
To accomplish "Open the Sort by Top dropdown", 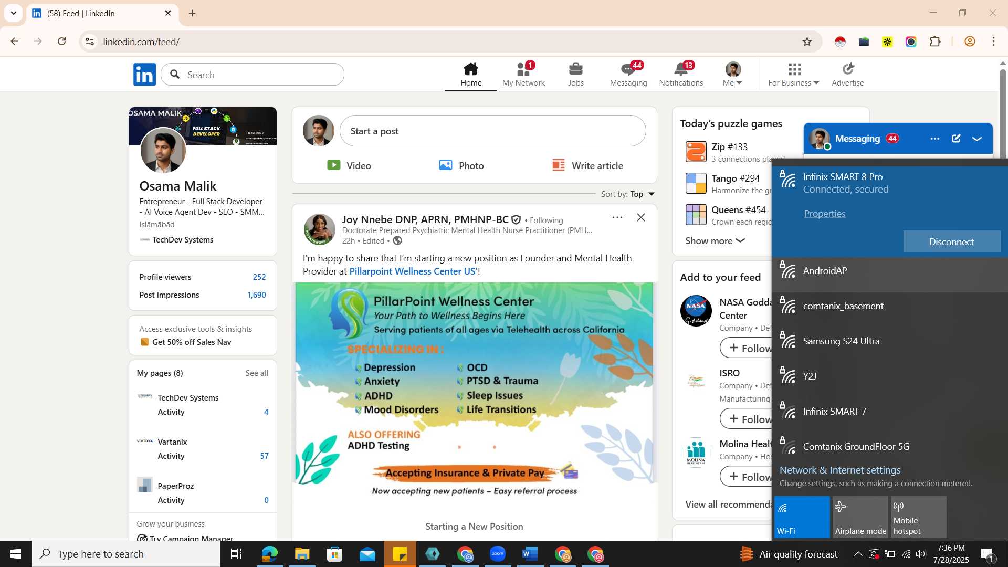I will click(628, 194).
